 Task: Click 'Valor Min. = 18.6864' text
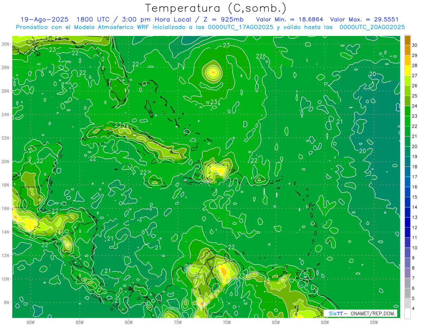(289, 19)
